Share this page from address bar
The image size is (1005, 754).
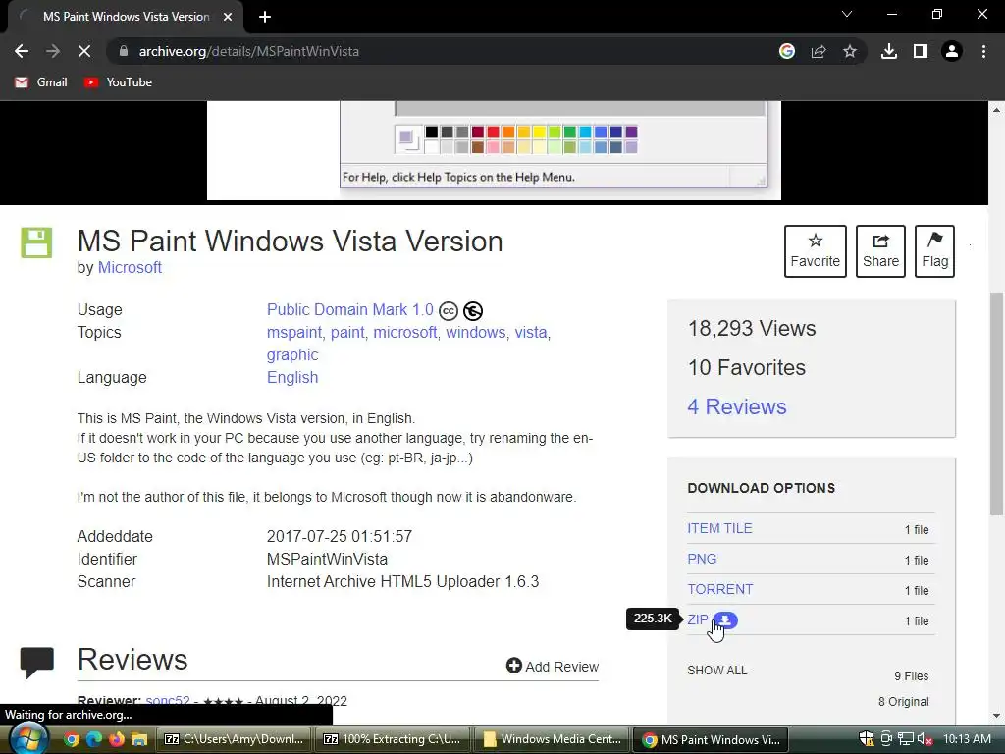[819, 51]
